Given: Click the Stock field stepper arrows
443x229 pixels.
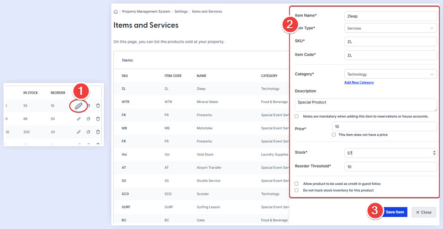Looking at the screenshot, I should pyautogui.click(x=434, y=153).
